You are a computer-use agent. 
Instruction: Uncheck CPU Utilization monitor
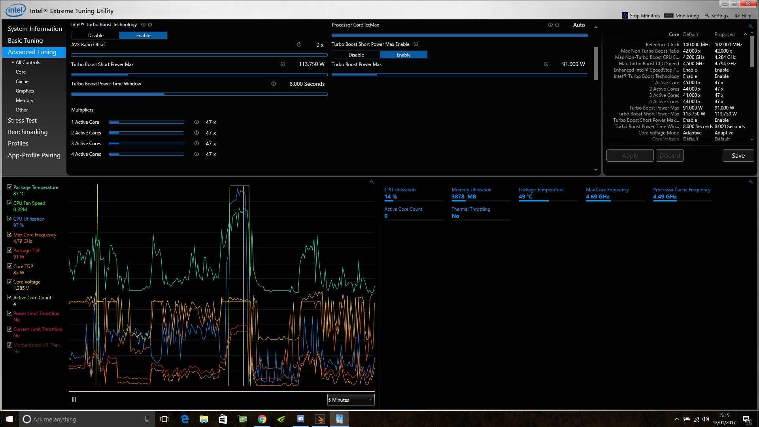point(9,219)
